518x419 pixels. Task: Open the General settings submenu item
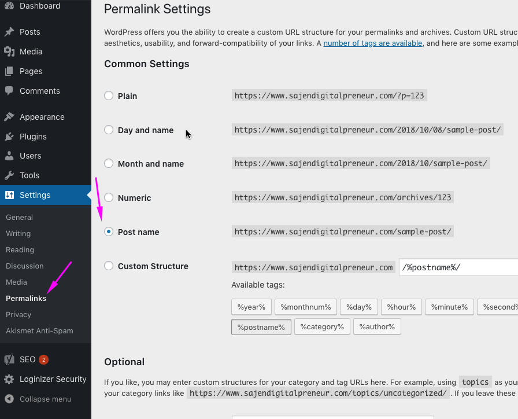pos(19,218)
